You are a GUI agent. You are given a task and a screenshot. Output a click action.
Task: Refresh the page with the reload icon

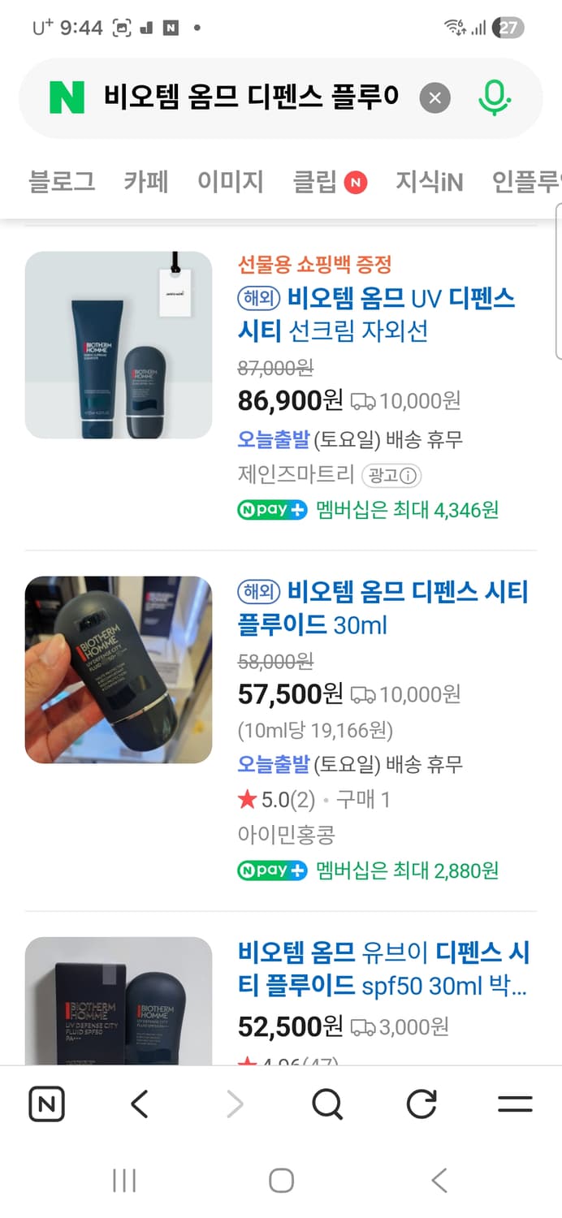421,1104
